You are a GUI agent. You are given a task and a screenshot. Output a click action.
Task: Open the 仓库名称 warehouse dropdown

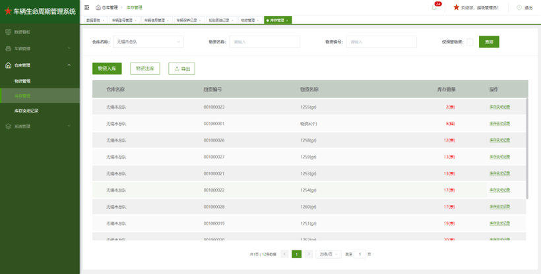pos(148,41)
